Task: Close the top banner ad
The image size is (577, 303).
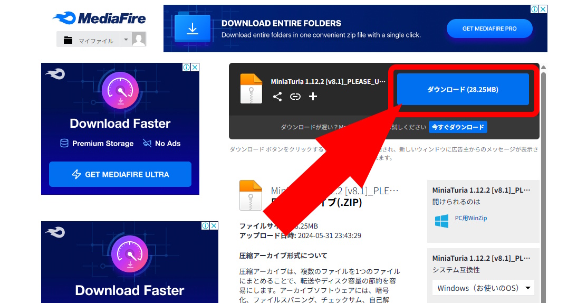Action: coord(543,9)
